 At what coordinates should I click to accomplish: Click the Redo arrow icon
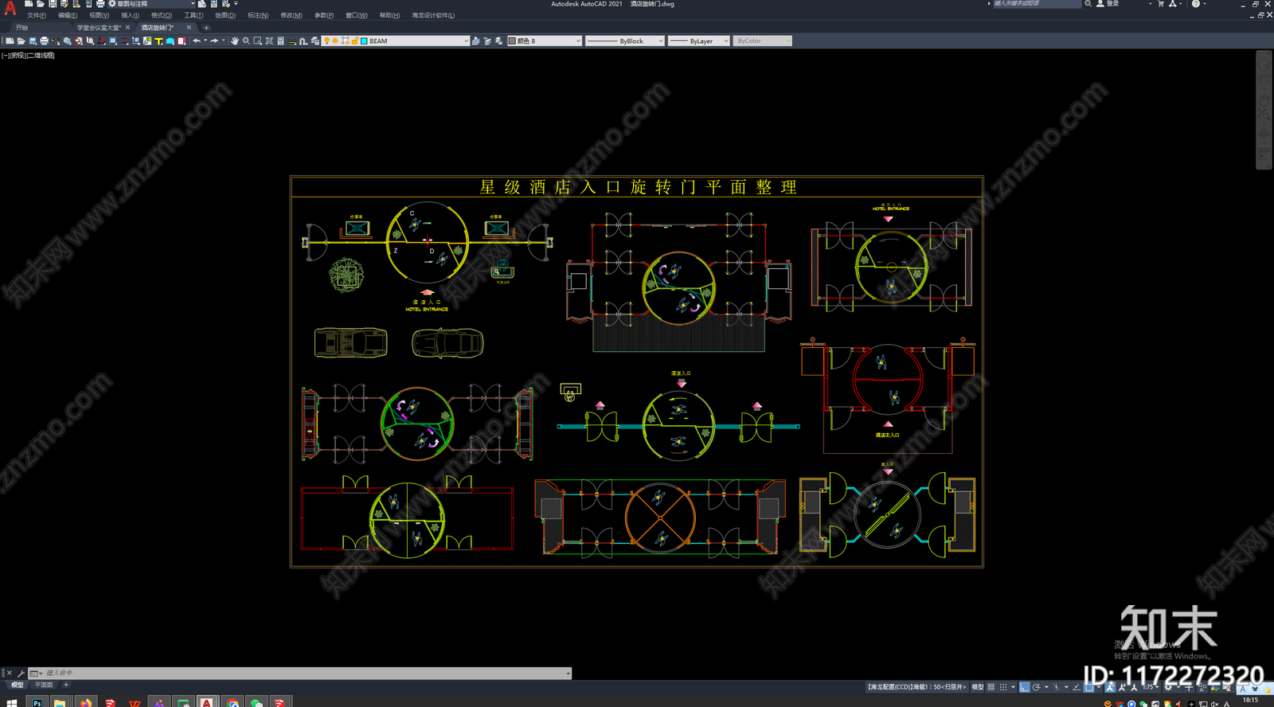point(214,41)
